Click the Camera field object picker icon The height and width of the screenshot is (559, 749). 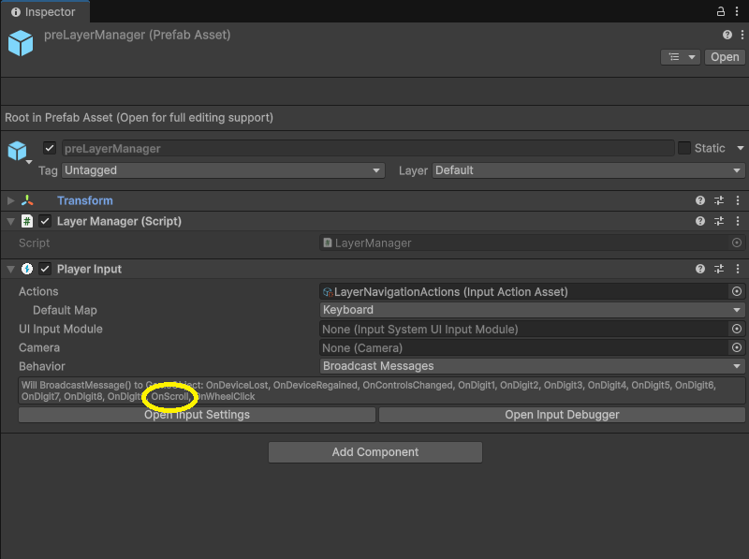coord(738,347)
